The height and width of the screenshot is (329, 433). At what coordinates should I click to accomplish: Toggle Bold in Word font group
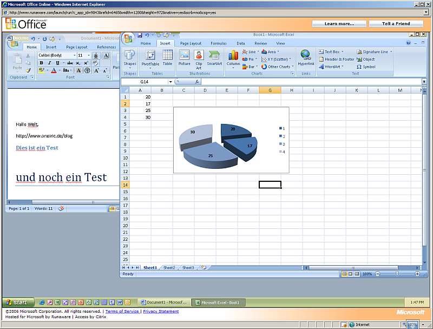tap(42, 63)
